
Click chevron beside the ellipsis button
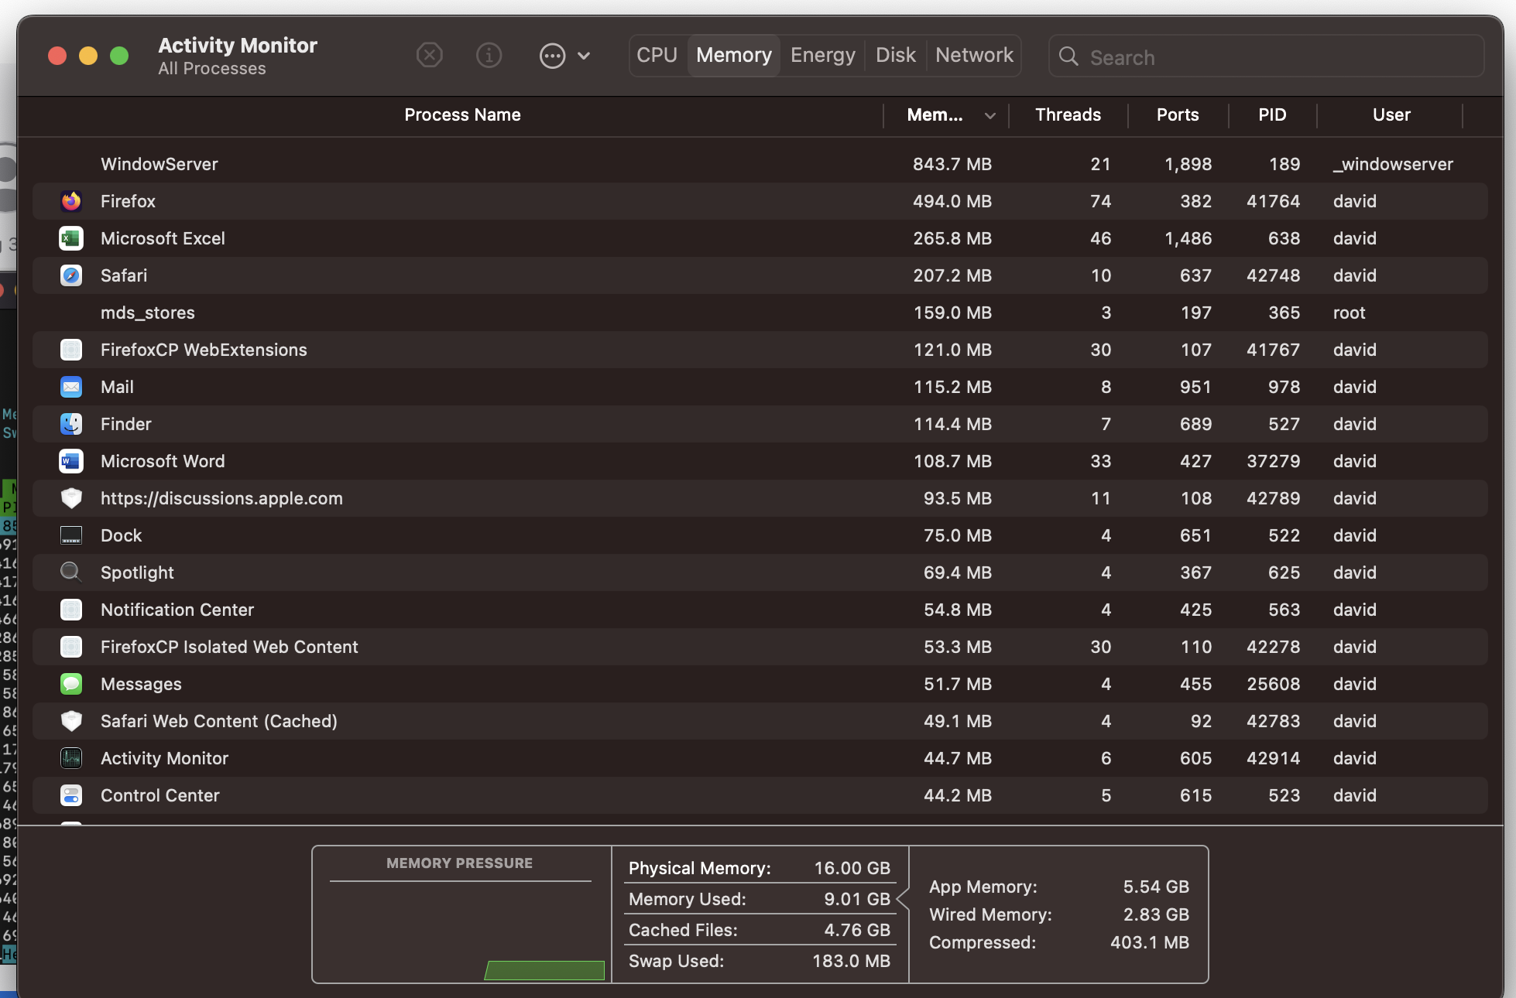[585, 56]
